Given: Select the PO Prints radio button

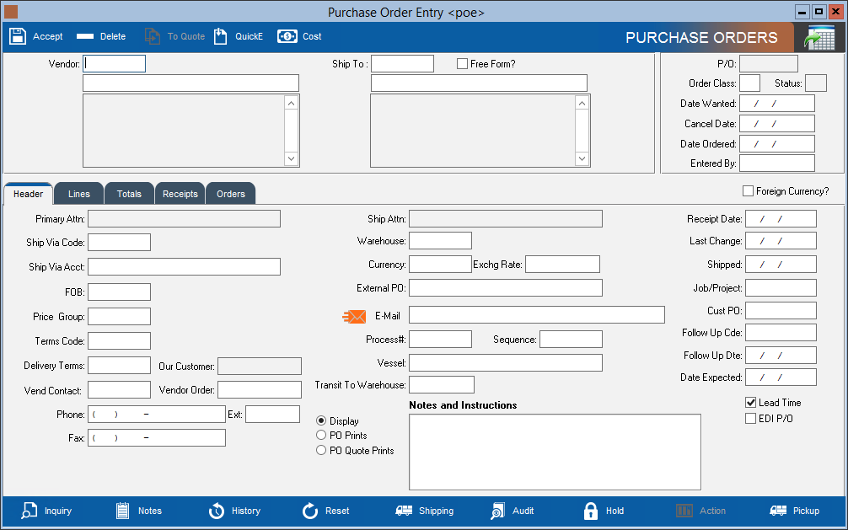Looking at the screenshot, I should [320, 435].
